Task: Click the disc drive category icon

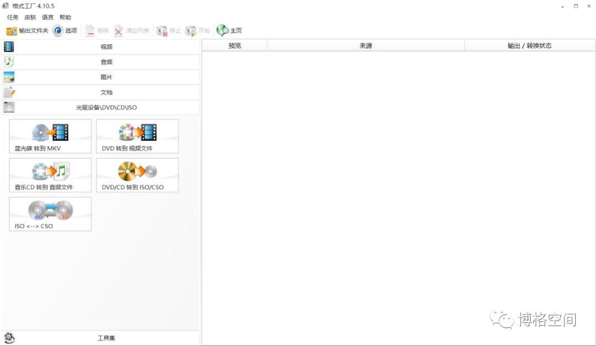Action: pyautogui.click(x=9, y=107)
